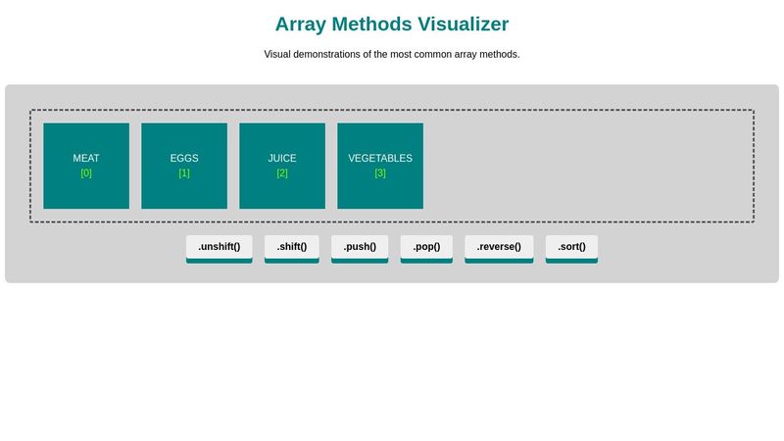Trigger the .push() button
The width and height of the screenshot is (784, 441).
pyautogui.click(x=360, y=249)
